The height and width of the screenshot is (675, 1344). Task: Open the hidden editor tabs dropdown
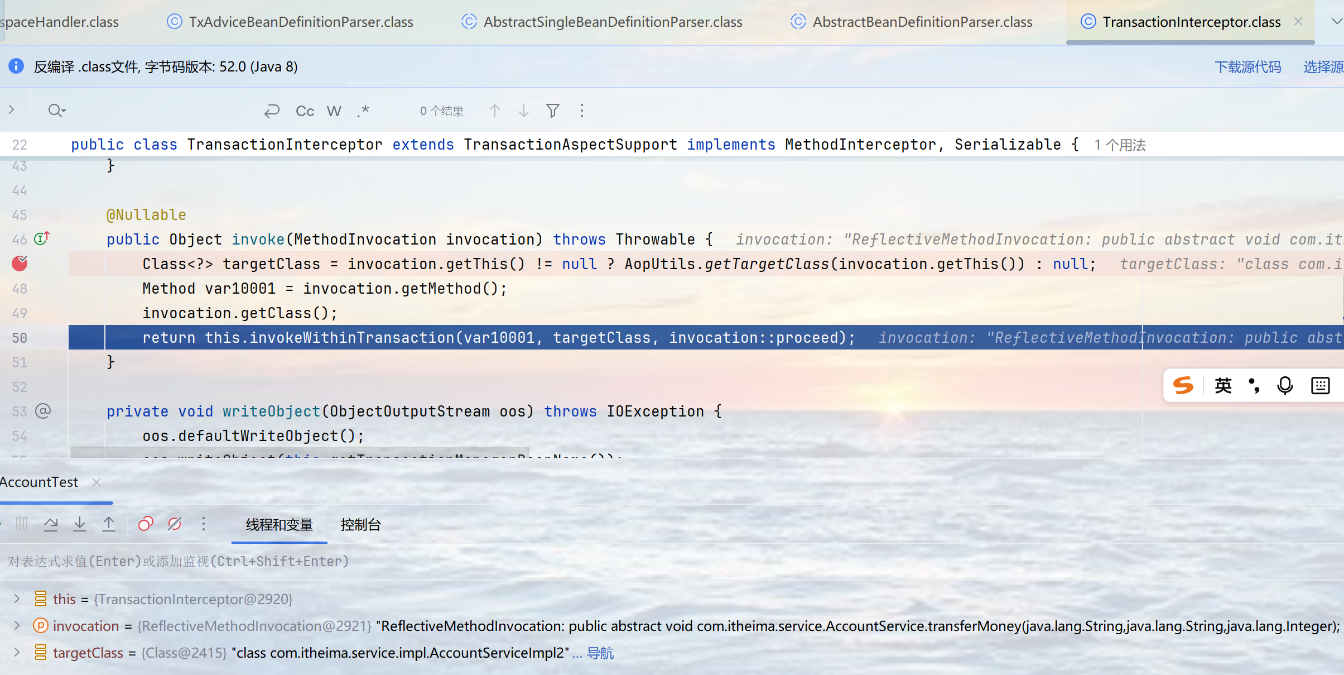point(1336,22)
